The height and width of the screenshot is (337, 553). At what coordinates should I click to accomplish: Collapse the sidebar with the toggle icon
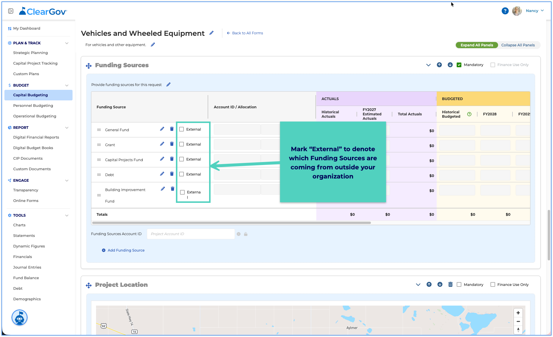click(x=11, y=11)
